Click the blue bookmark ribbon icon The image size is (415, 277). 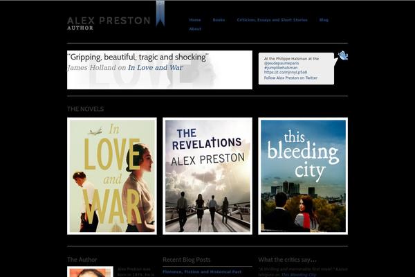coord(160,13)
